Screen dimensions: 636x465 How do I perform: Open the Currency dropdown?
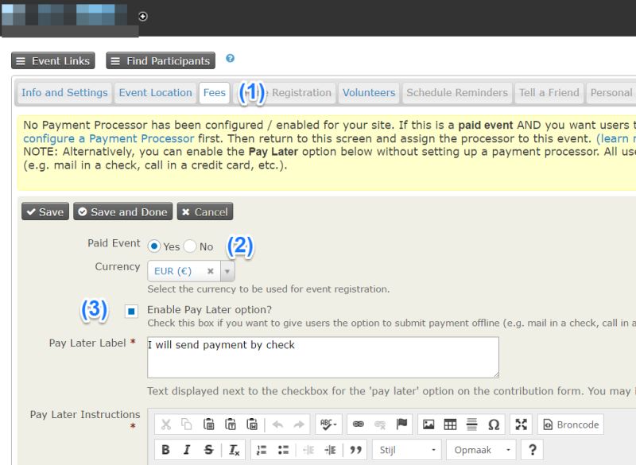tap(227, 270)
